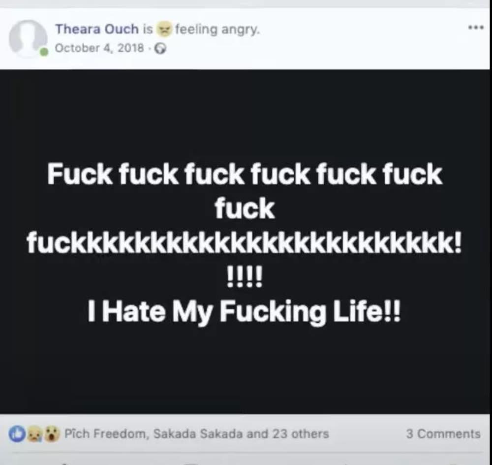Click the blue Like reaction icon
The height and width of the screenshot is (465, 492).
coord(17,434)
